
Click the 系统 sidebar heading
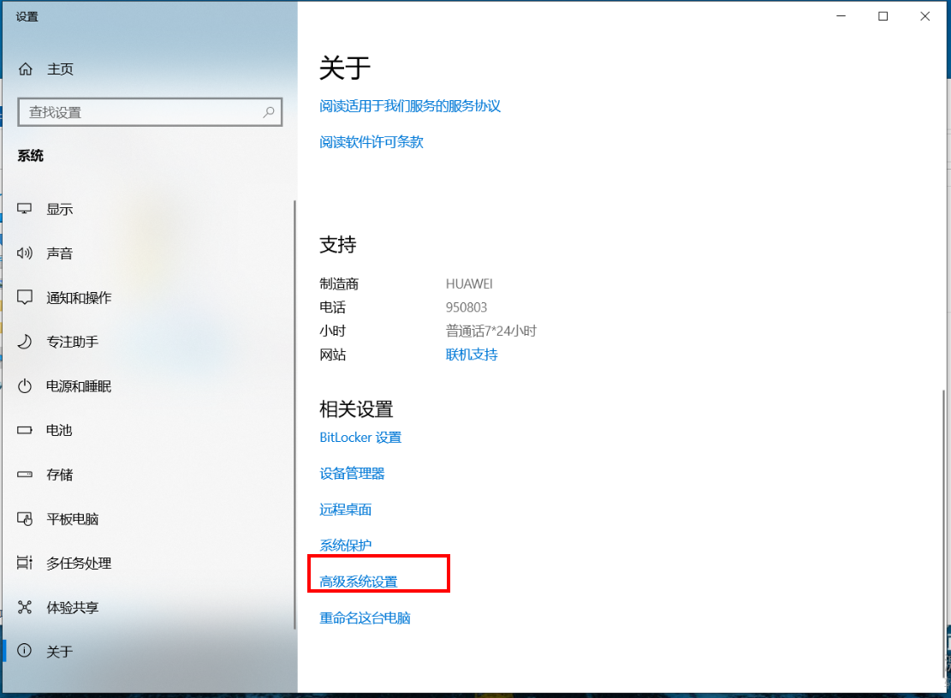pos(30,156)
